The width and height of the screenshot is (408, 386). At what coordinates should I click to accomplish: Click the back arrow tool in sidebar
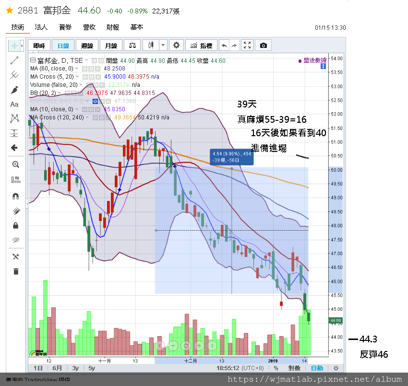pyautogui.click(x=14, y=148)
